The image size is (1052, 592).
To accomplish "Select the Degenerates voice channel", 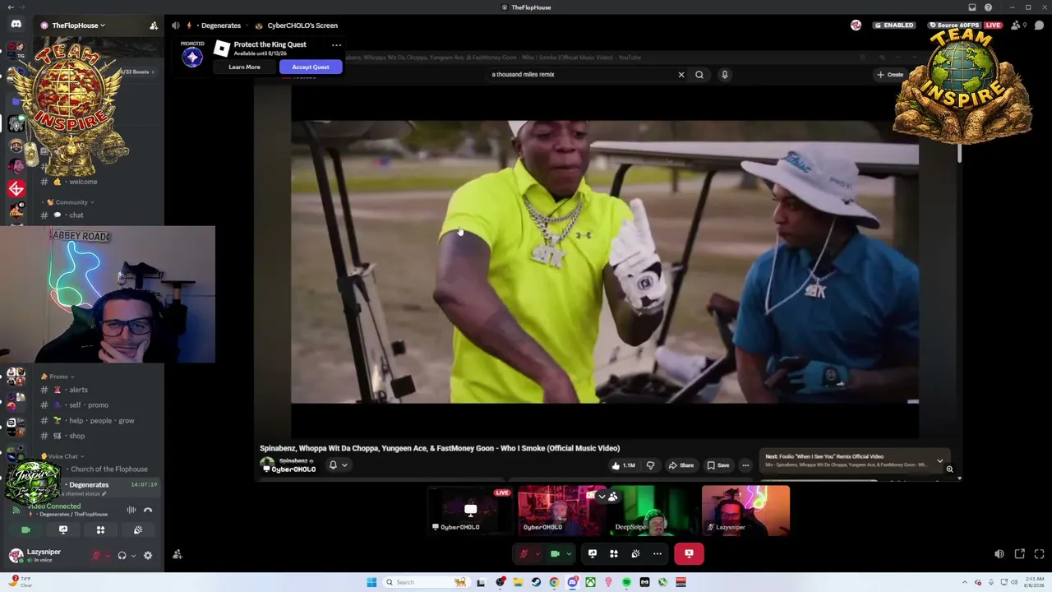I will [89, 485].
